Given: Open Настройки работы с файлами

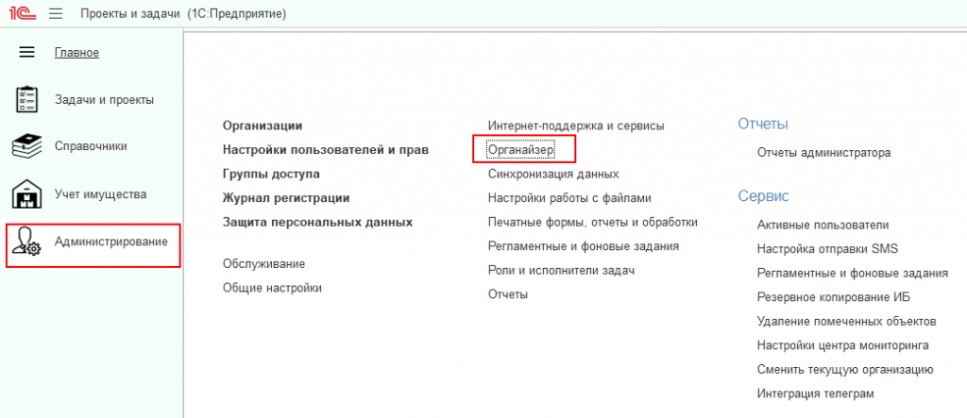Looking at the screenshot, I should 569,198.
